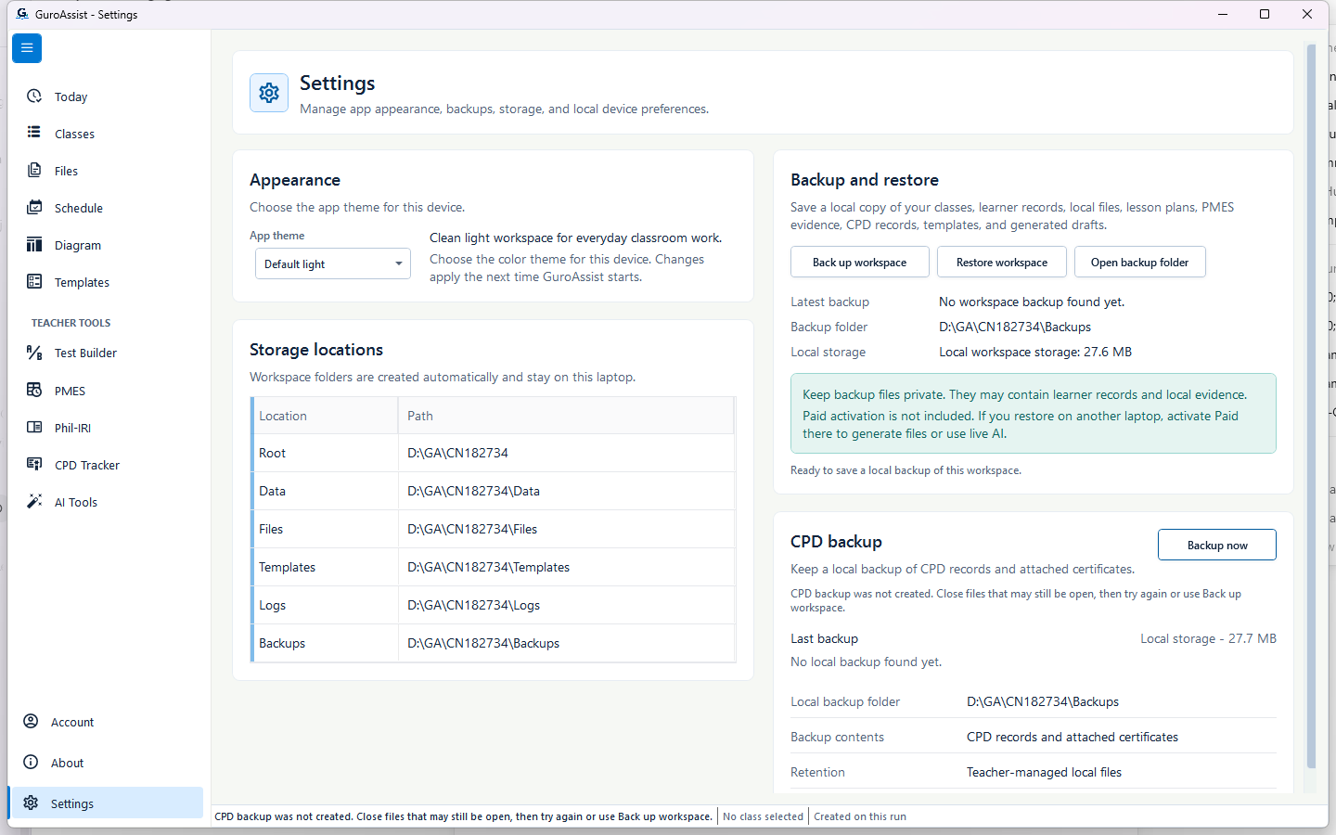Click the Test Builder percent icon
The width and height of the screenshot is (1336, 835).
tap(34, 353)
